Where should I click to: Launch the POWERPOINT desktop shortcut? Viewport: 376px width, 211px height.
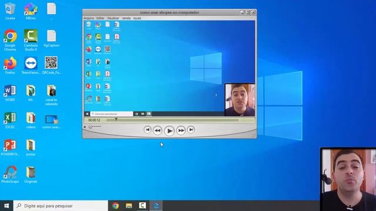[x=10, y=147]
